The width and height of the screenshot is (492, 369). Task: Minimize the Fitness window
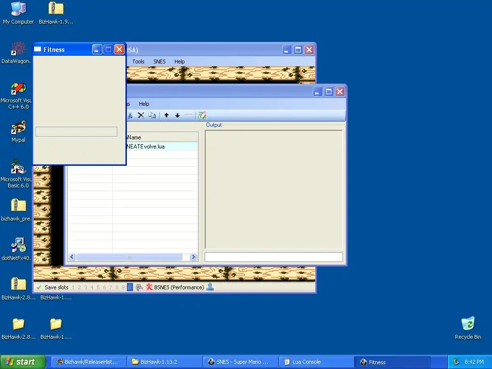pyautogui.click(x=97, y=49)
